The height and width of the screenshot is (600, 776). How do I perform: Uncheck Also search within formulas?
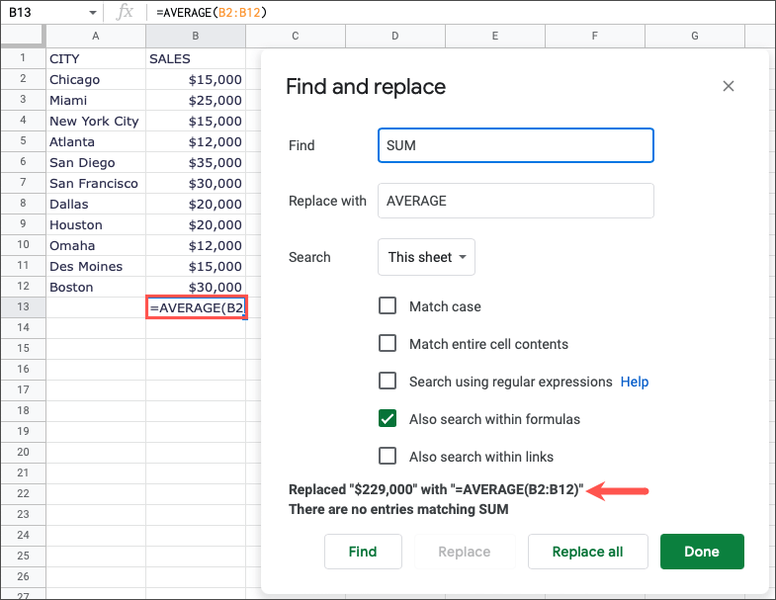(x=387, y=418)
